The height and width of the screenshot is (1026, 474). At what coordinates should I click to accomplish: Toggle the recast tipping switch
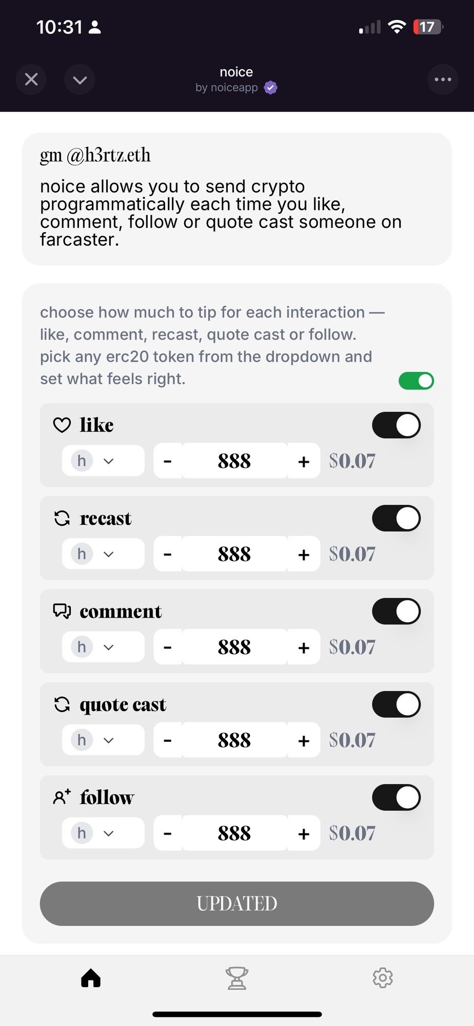(397, 518)
